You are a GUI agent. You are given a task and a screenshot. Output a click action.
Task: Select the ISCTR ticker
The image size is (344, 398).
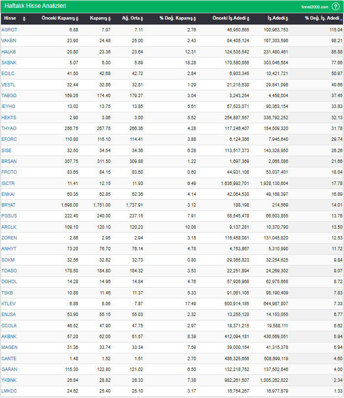point(9,183)
